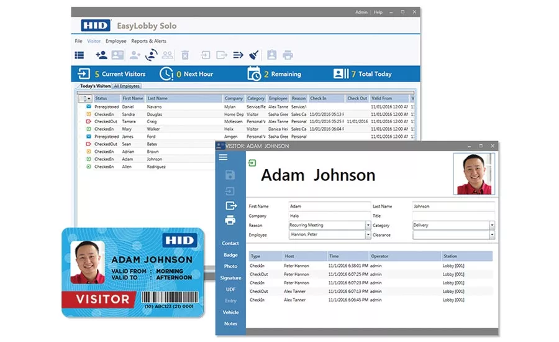Click the Next Hour clock icon
The image size is (559, 342).
(x=166, y=74)
